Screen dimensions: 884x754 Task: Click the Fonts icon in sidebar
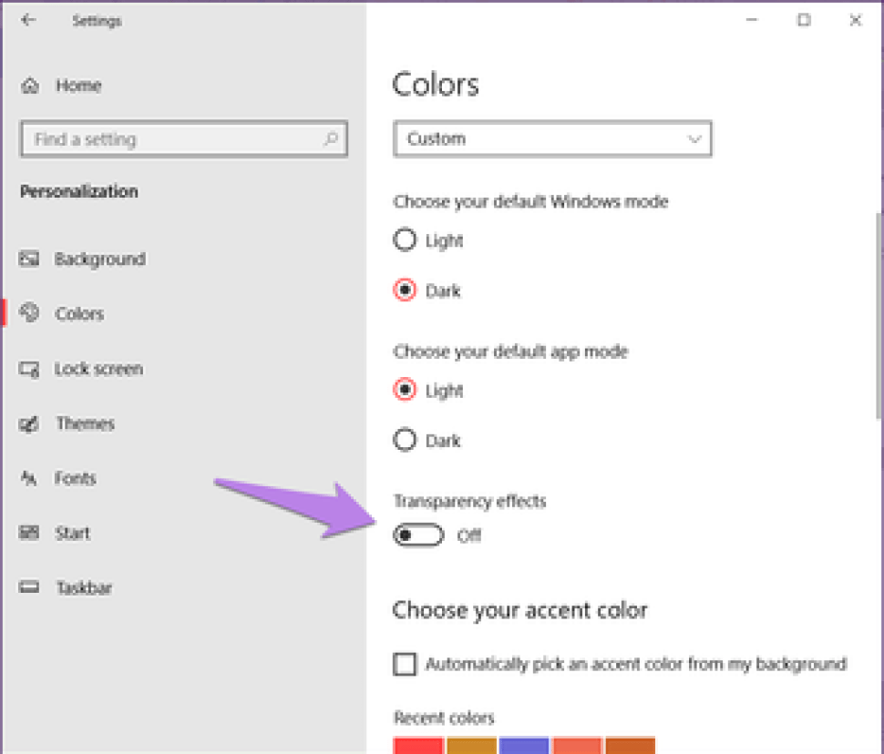click(30, 479)
